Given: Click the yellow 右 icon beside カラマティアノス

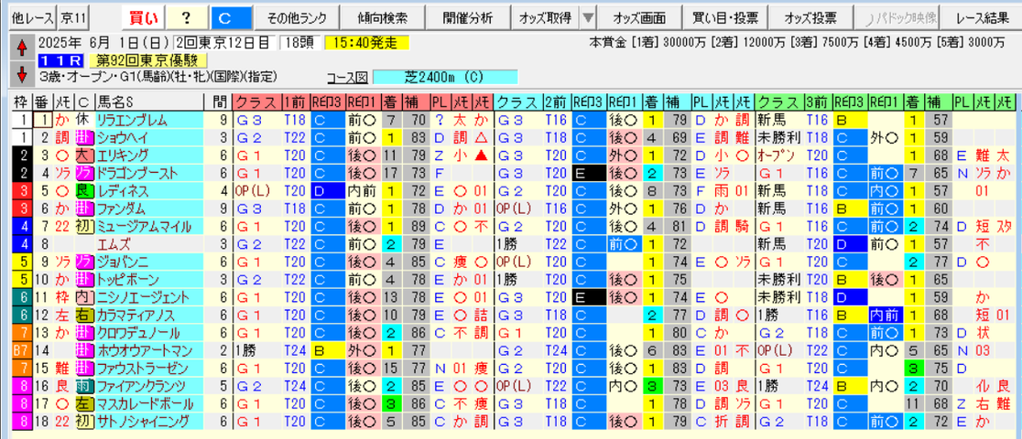Looking at the screenshot, I should point(83,316).
